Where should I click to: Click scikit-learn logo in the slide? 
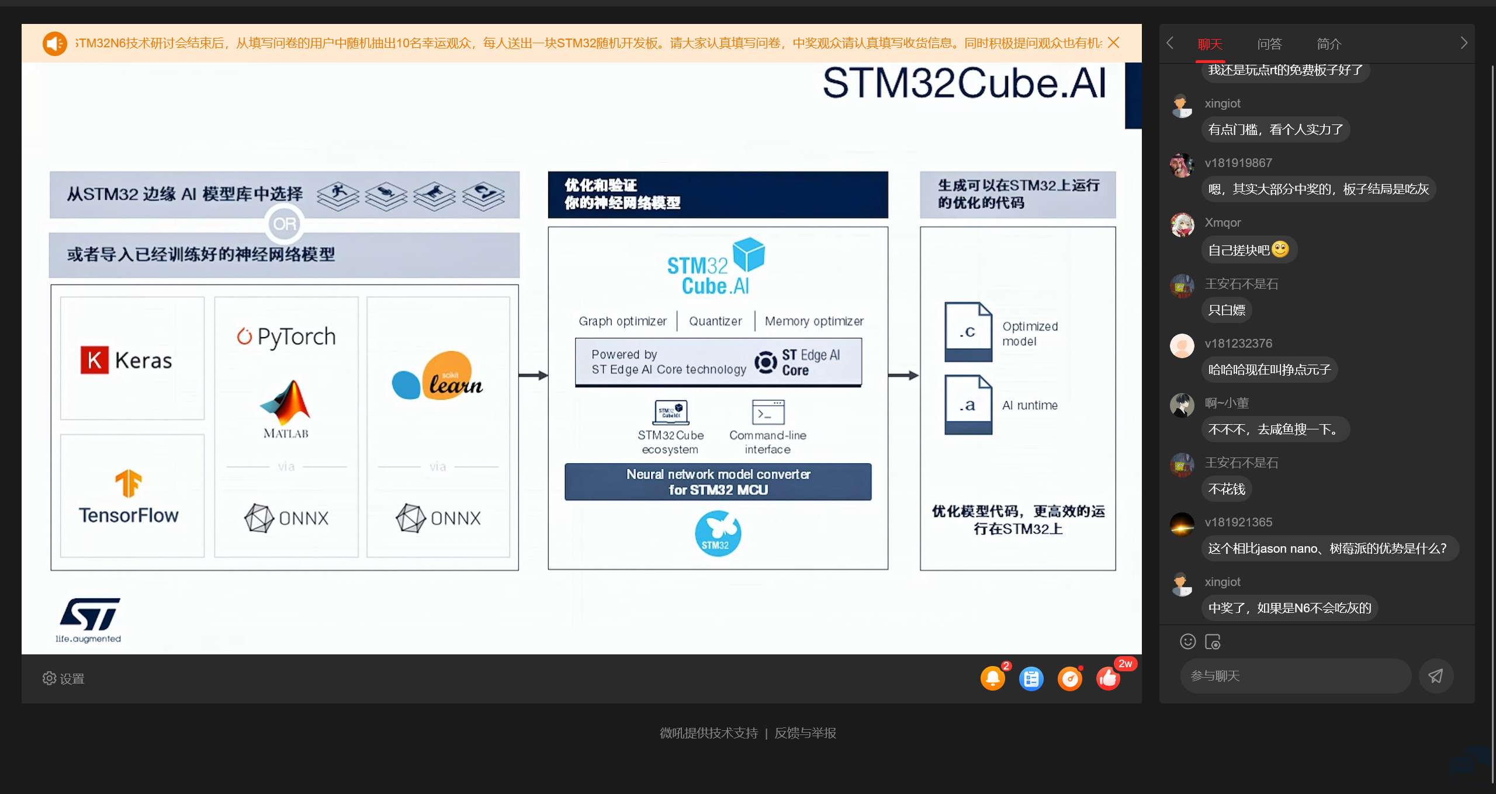pyautogui.click(x=438, y=376)
